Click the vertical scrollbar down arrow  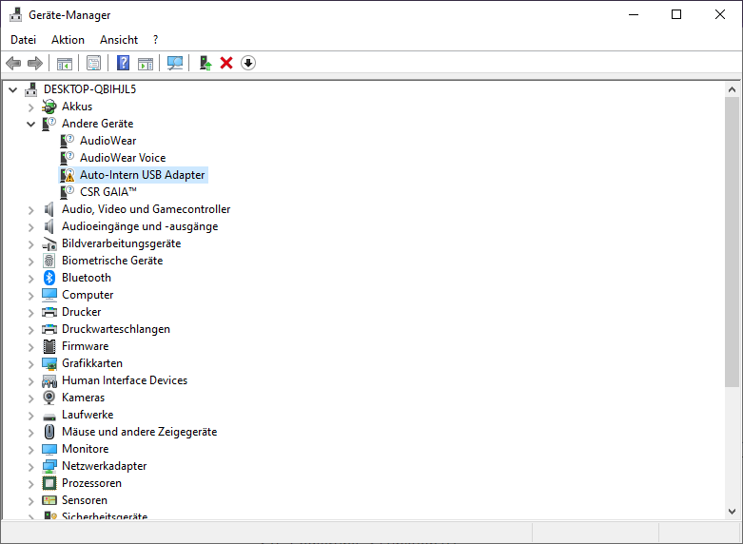[732, 512]
